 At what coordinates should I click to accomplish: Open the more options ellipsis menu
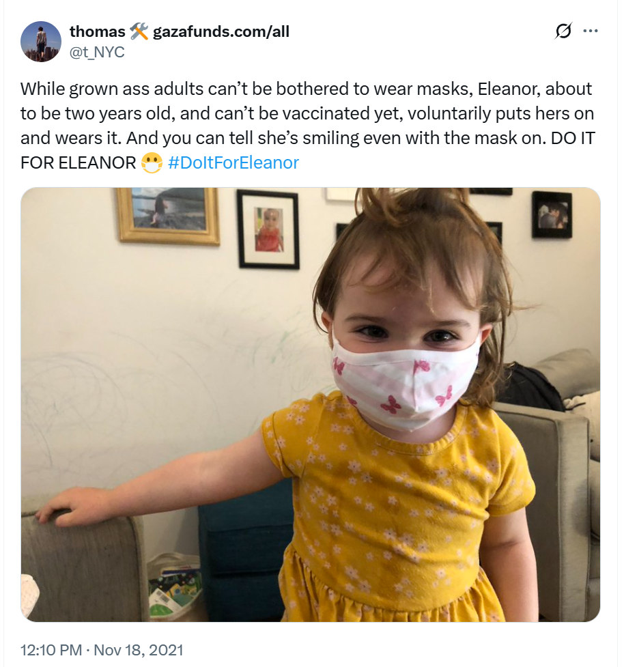591,31
